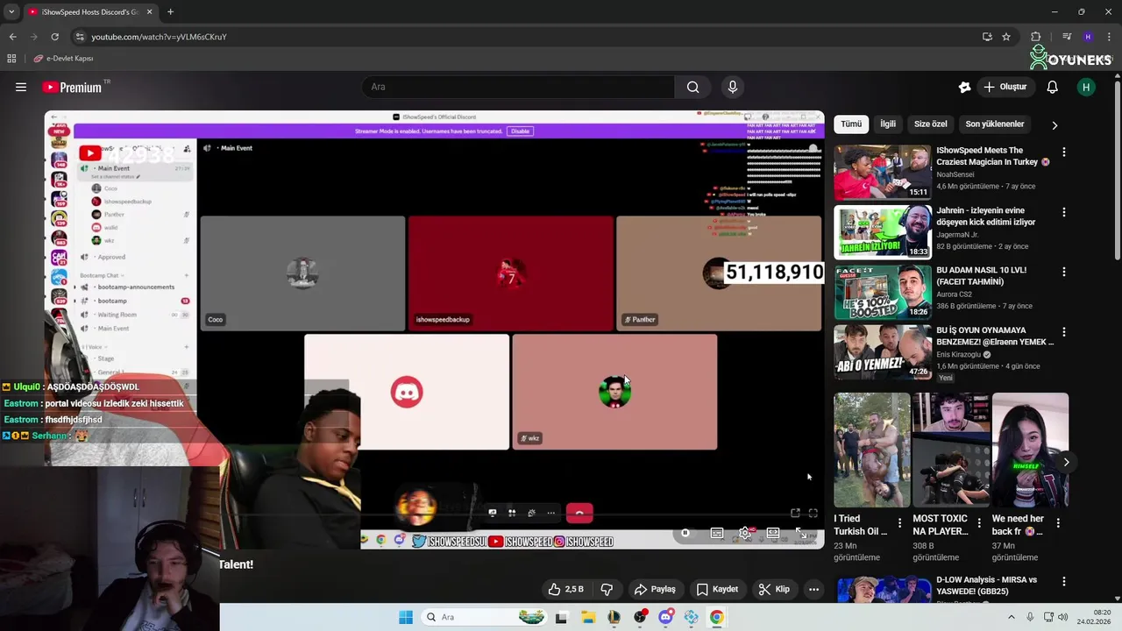This screenshot has height=631, width=1122.
Task: Like the video with thumbs up
Action: (565, 589)
